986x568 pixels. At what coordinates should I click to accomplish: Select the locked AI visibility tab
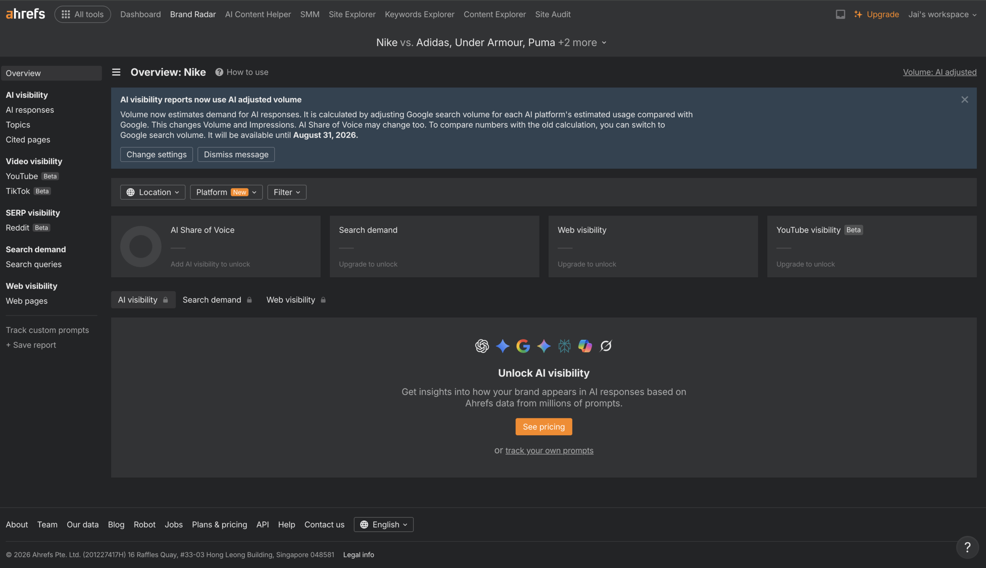(143, 300)
